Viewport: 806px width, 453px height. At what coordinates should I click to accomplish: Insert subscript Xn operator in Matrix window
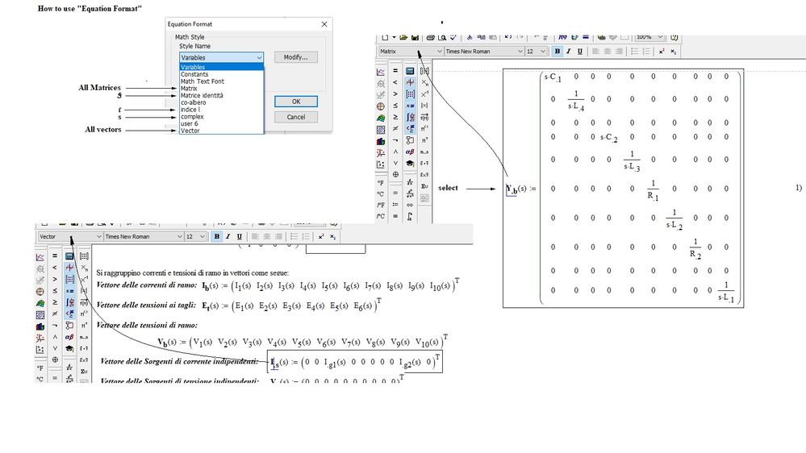coord(424,82)
